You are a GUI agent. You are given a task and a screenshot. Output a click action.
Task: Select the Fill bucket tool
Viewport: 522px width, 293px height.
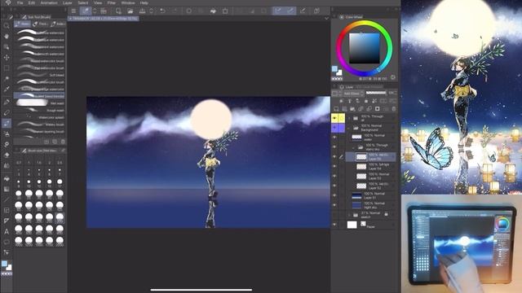click(x=7, y=179)
